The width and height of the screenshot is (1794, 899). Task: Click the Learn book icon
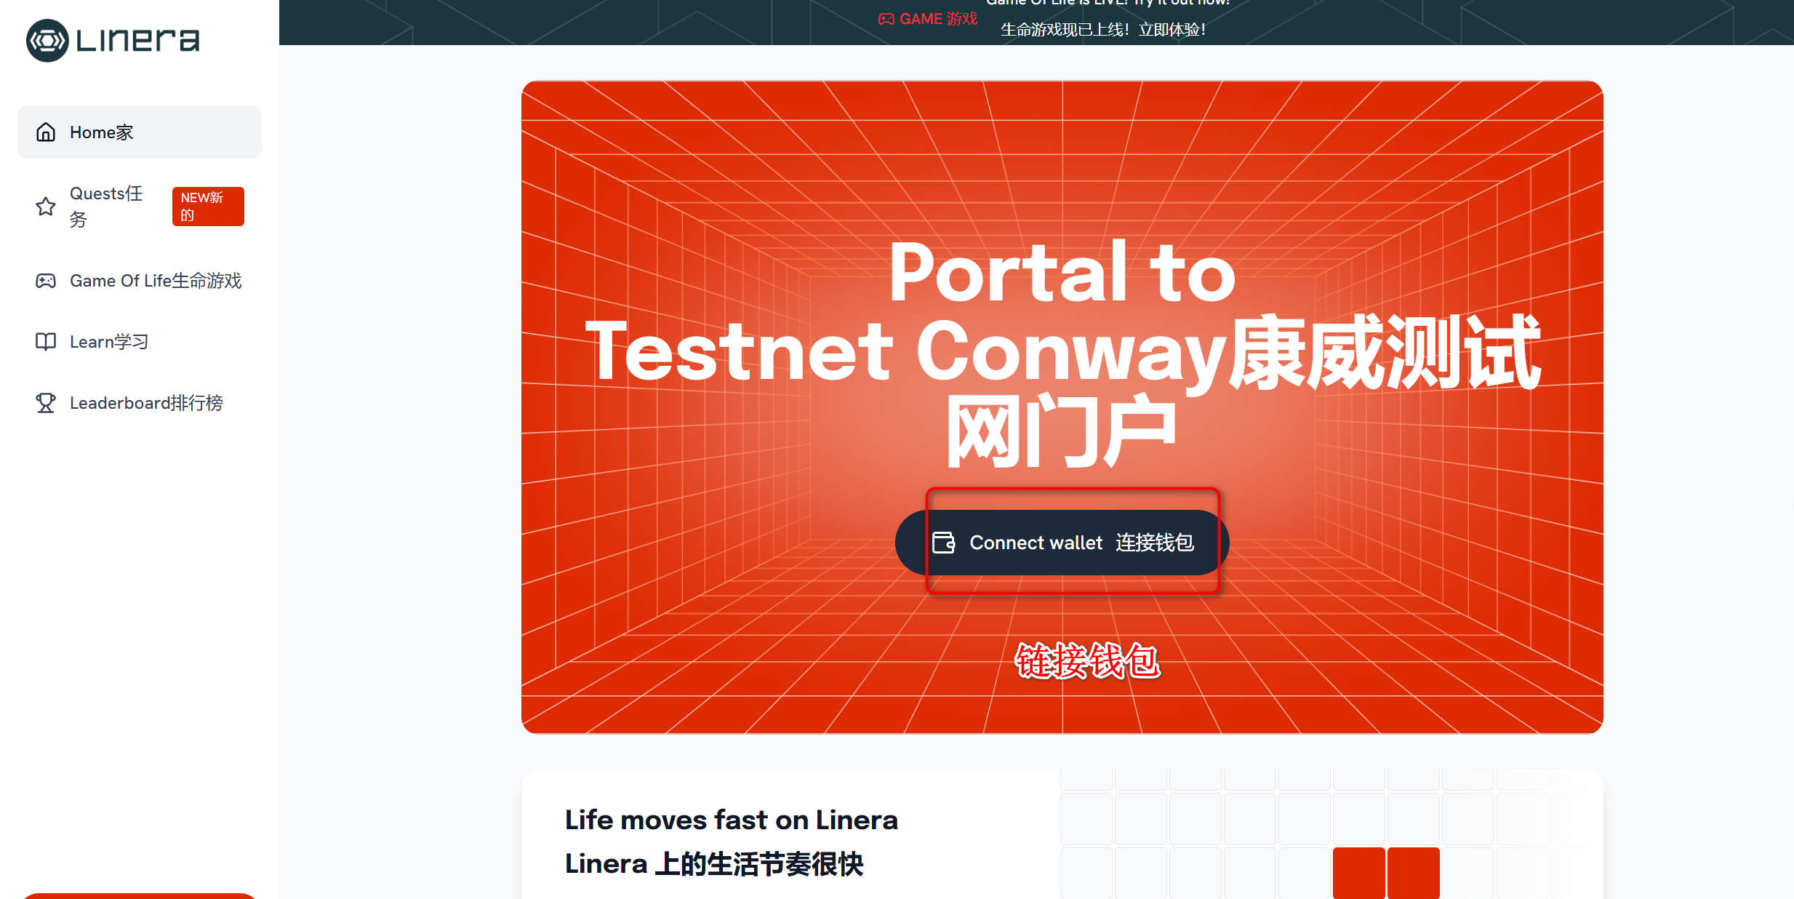46,342
